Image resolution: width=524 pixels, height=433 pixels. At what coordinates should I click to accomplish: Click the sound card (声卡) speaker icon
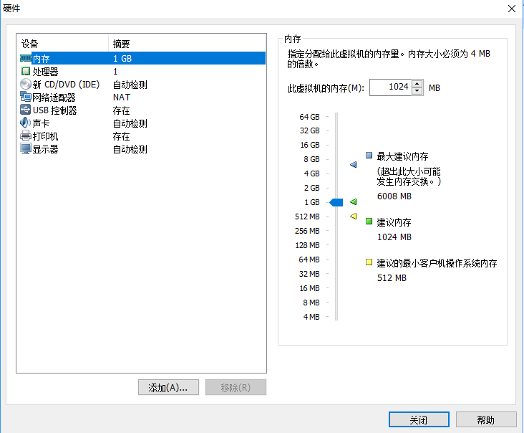click(x=26, y=123)
